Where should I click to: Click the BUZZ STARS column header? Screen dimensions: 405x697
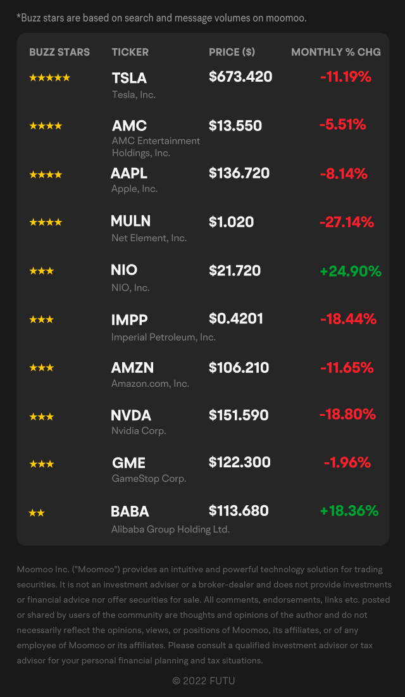pos(59,52)
